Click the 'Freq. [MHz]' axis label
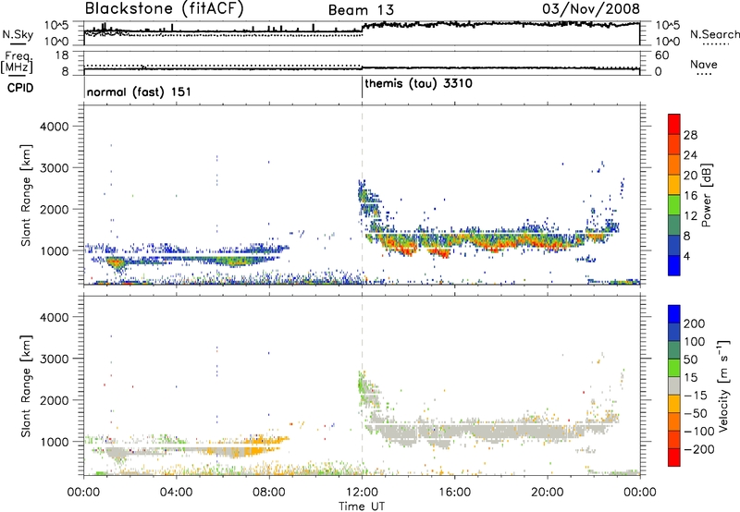Screen dimensions: 740x512 pos(17,62)
